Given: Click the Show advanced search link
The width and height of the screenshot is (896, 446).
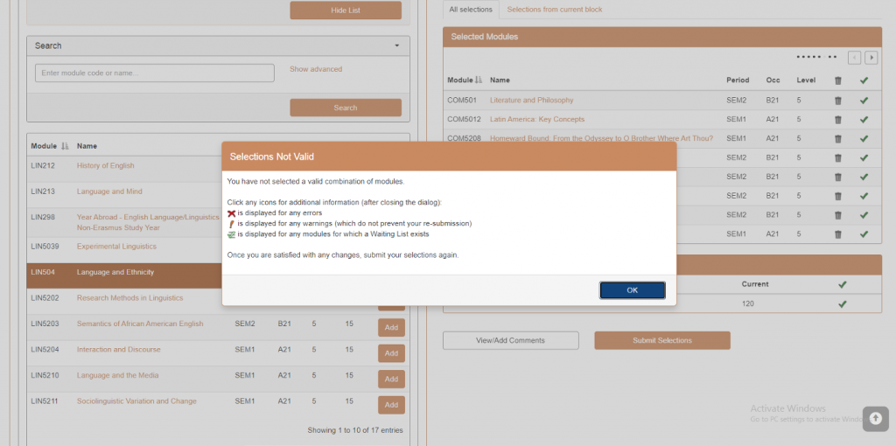Looking at the screenshot, I should 316,69.
